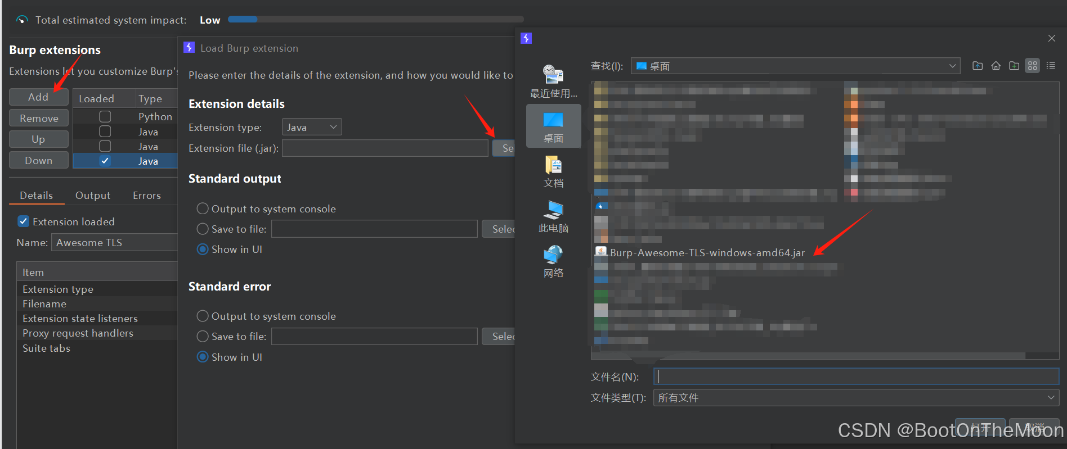Select 'Proxy request handlers' item row

click(97, 333)
